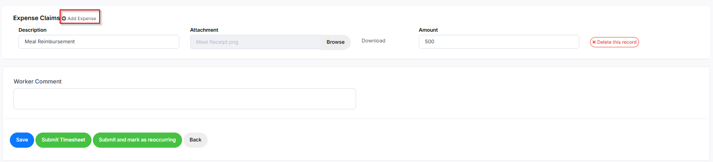
Task: Click the Attachment label
Action: coord(204,30)
